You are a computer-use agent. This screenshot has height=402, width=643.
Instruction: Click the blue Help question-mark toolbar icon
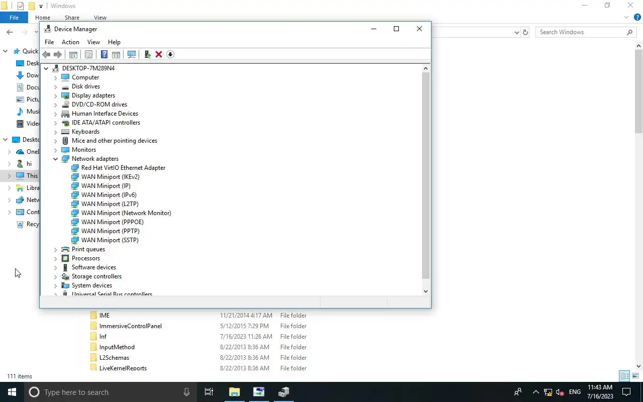(104, 54)
